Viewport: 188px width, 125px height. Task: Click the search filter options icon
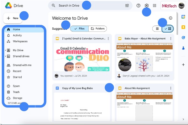127,6
